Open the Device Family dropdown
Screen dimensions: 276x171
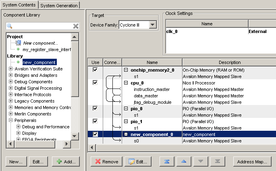pos(152,25)
